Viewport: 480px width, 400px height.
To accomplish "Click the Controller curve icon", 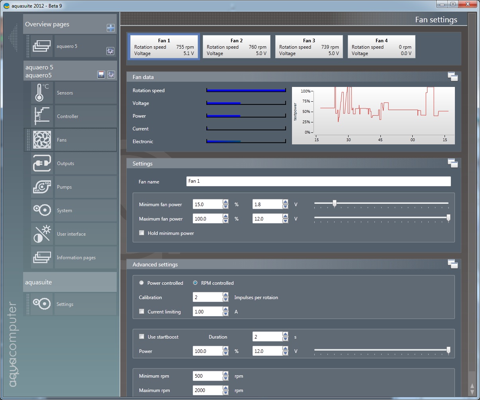I will 42,116.
